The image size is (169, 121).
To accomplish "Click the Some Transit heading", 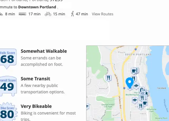I will pos(35,79).
